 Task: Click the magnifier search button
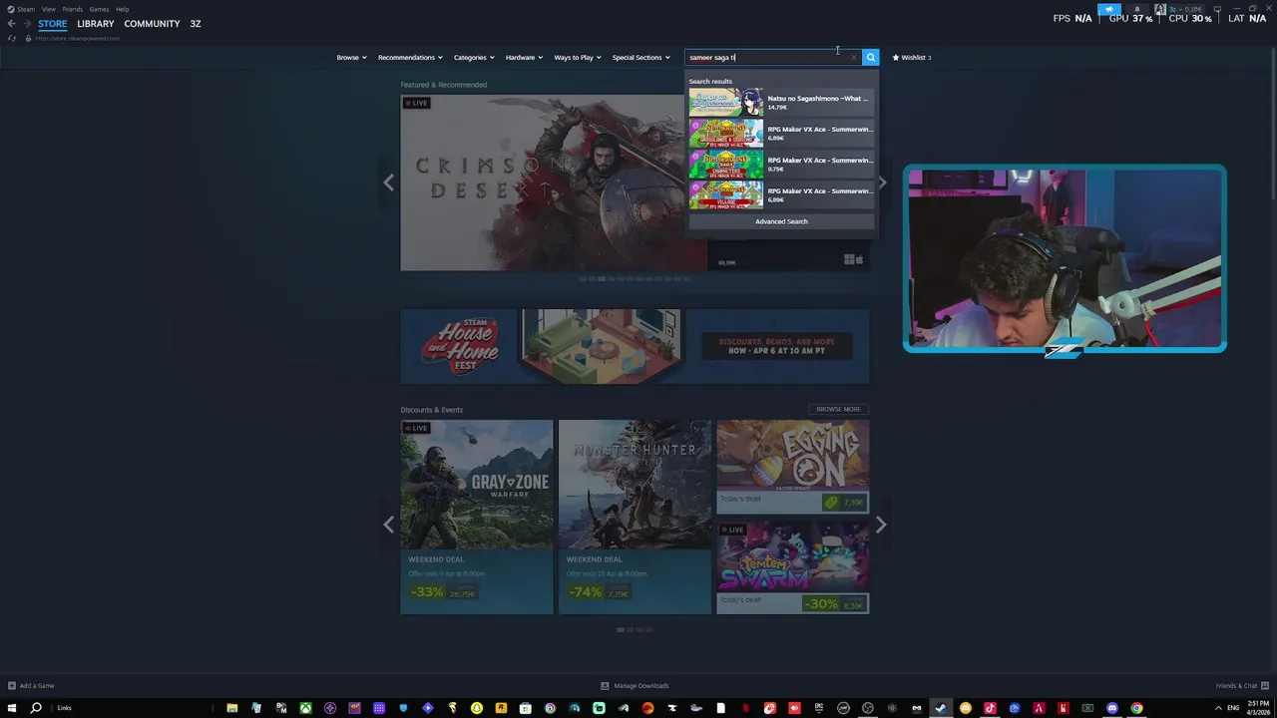point(870,58)
